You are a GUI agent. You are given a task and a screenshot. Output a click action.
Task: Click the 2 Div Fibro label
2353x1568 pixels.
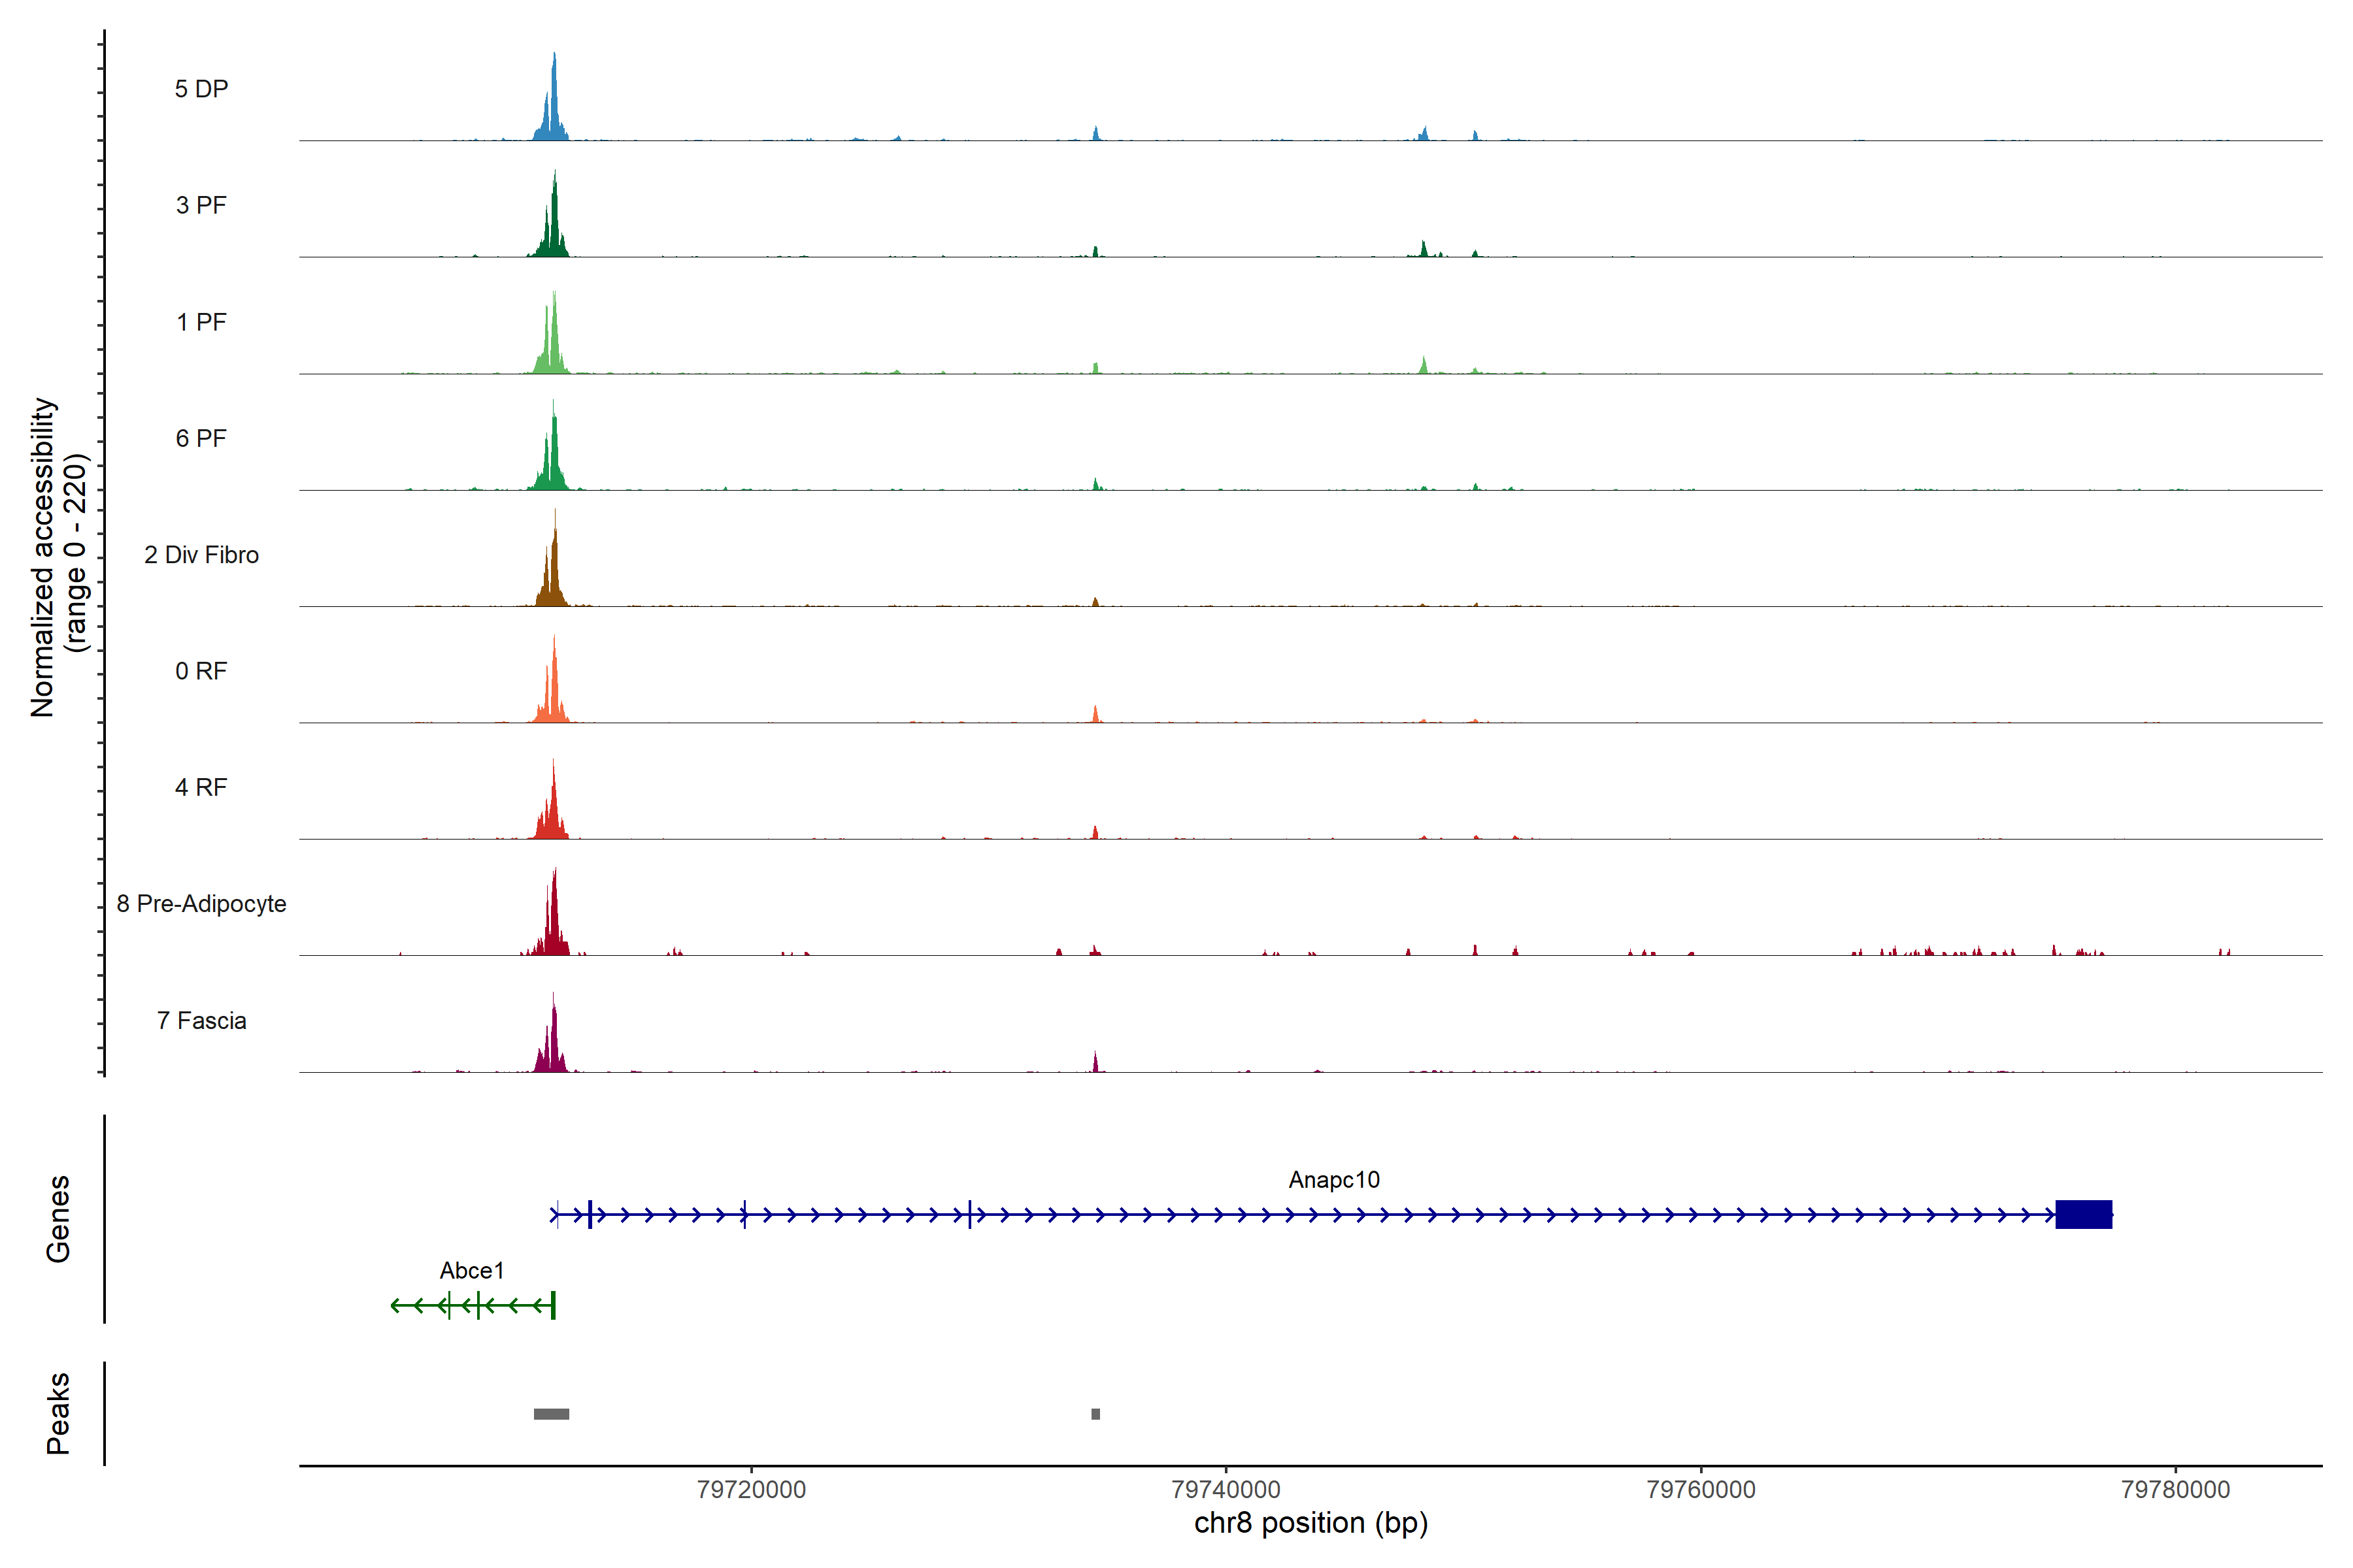click(201, 555)
